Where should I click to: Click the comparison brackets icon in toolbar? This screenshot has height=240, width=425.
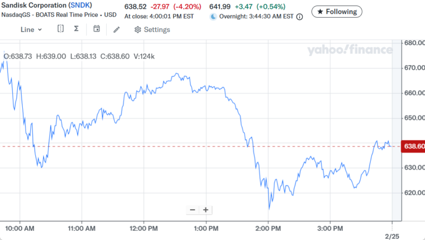pos(61,29)
